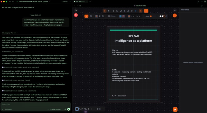The height and width of the screenshot is (113, 207).
Task: Open a new browser tab with plus
Action: 90,2
